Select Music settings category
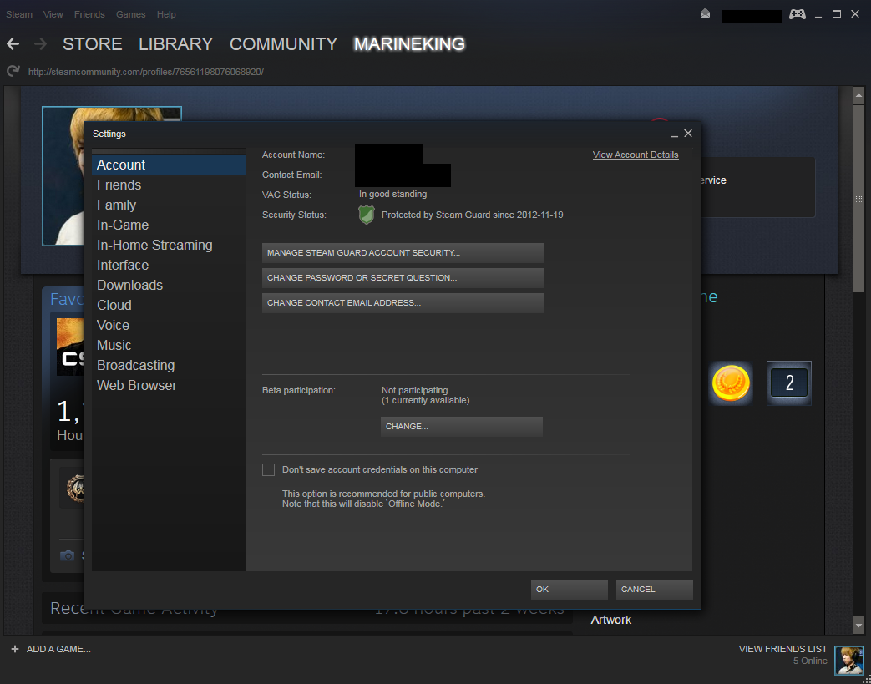 tap(169, 344)
